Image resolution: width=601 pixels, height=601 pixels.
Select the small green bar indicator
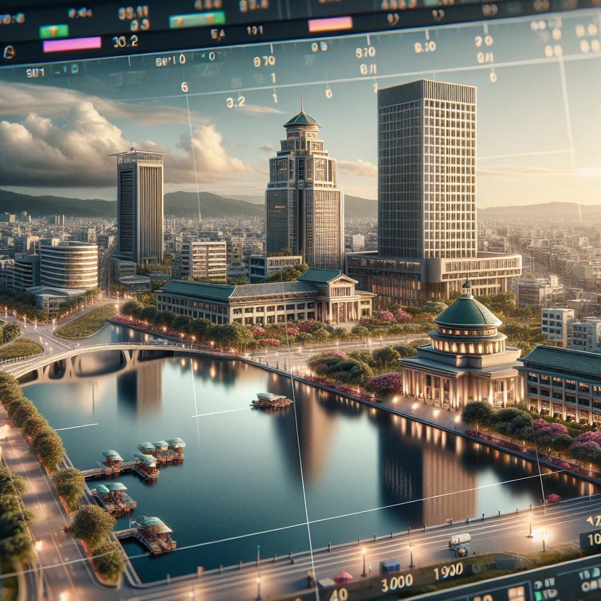53,31
